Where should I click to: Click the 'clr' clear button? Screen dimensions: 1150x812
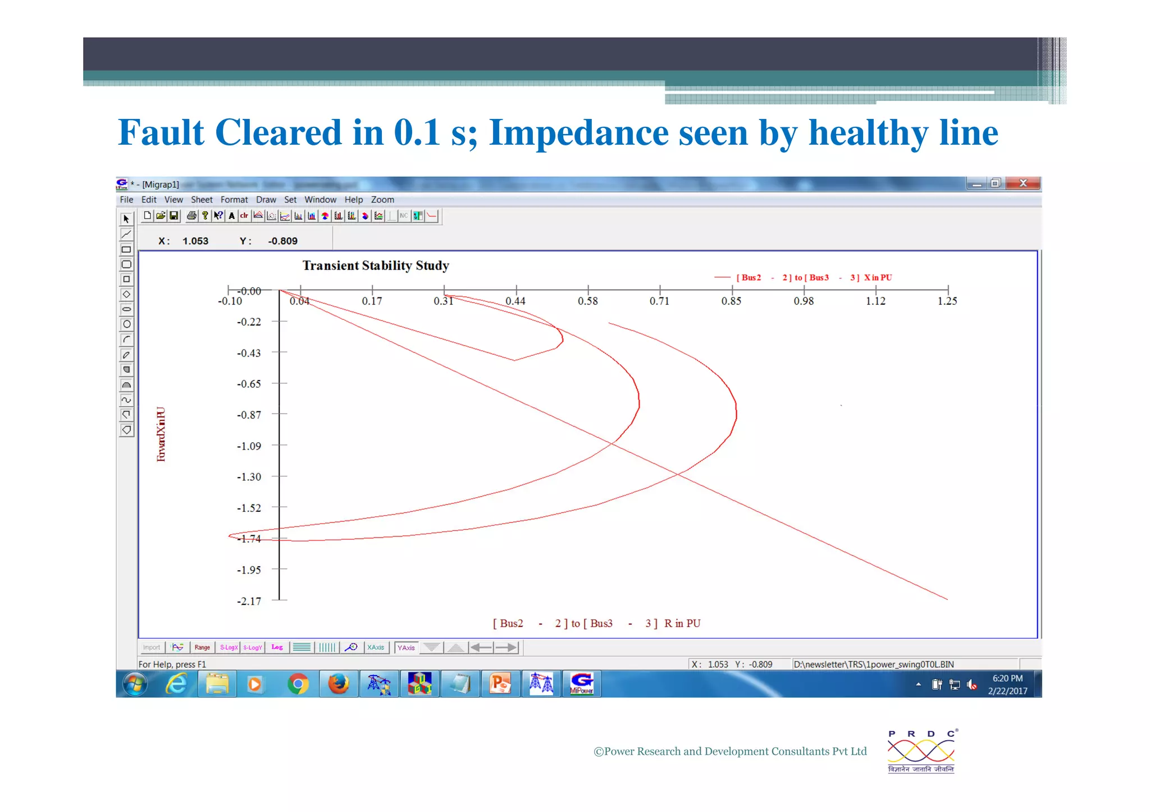click(244, 216)
